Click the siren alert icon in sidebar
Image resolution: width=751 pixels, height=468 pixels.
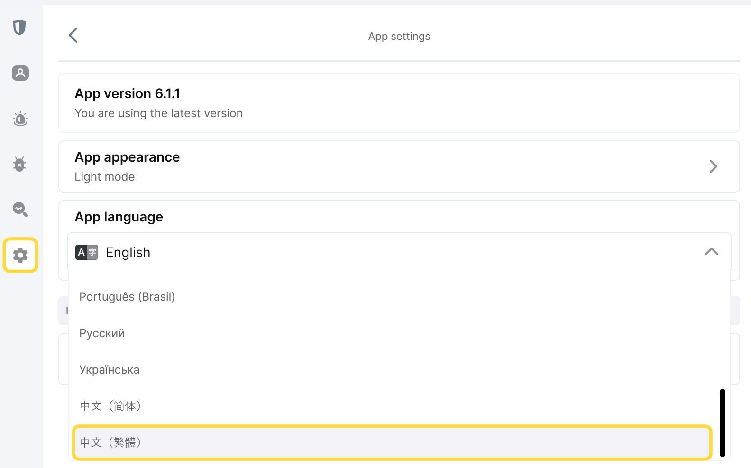coord(20,119)
